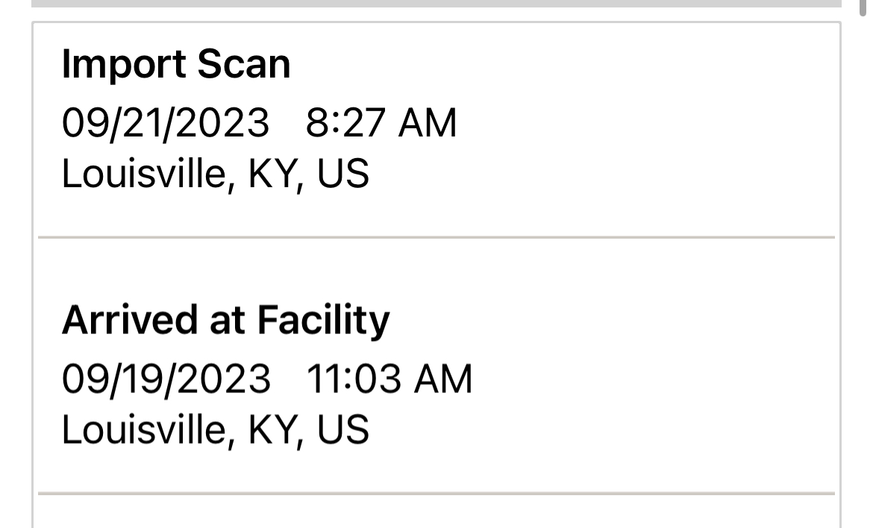Click the word Facility in the heading

pyautogui.click(x=324, y=321)
